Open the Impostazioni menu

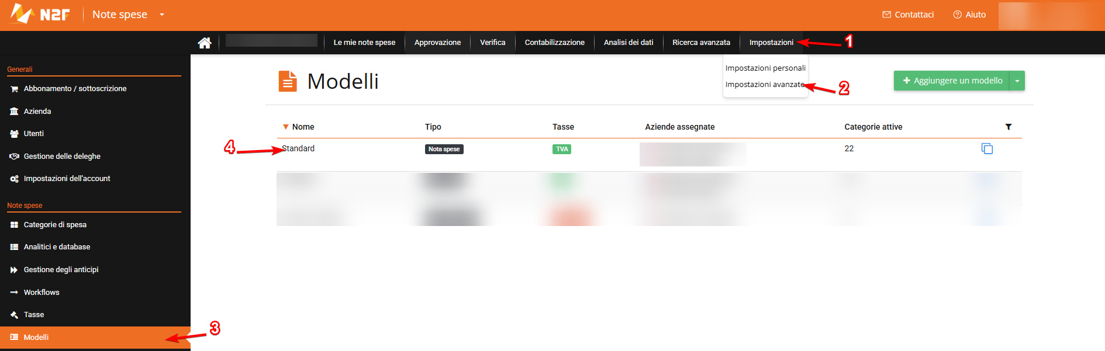pos(771,43)
